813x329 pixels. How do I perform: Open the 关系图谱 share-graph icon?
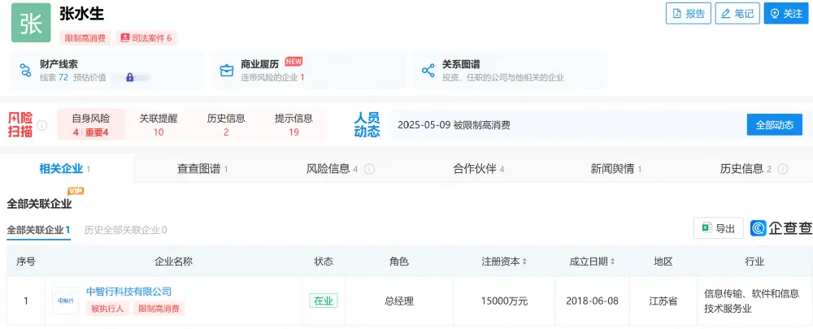coord(428,71)
